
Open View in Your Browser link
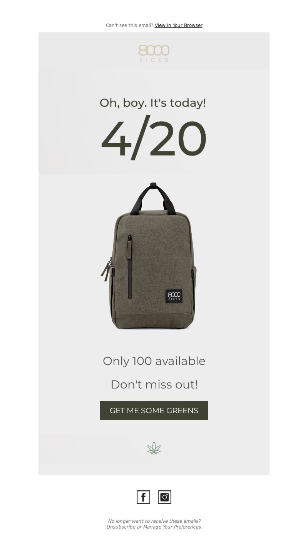point(179,25)
